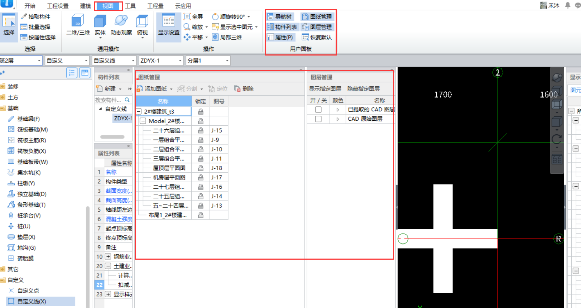The width and height of the screenshot is (581, 308).
Task: Open the 工程设置 ribbon tab
Action: click(x=58, y=6)
